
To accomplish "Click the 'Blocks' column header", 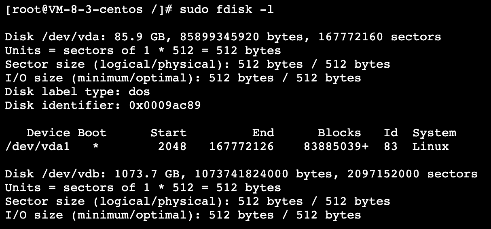I will click(x=339, y=133).
